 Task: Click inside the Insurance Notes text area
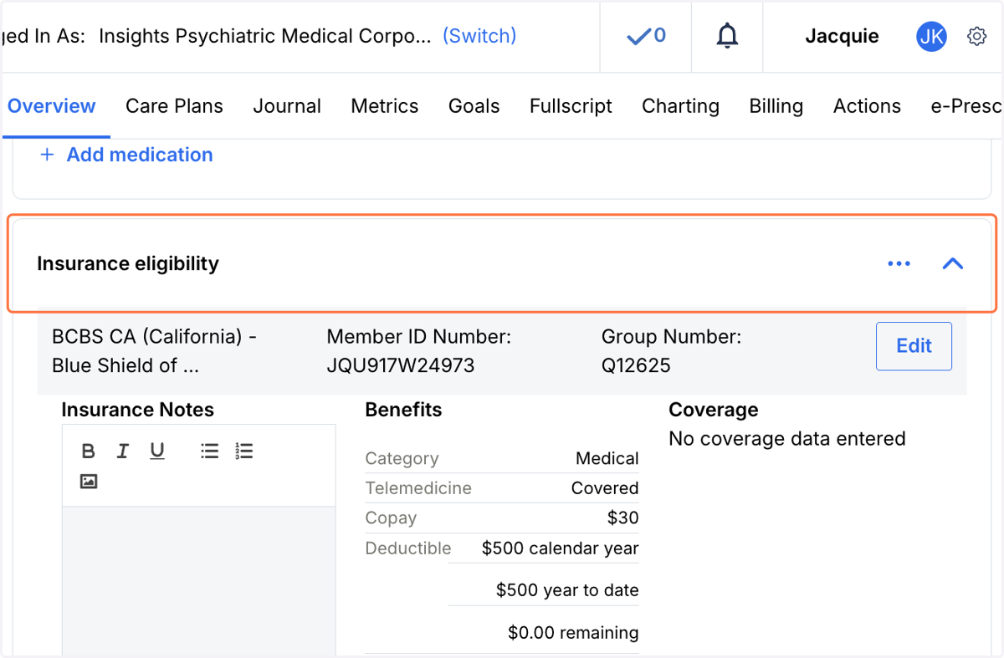[199, 581]
